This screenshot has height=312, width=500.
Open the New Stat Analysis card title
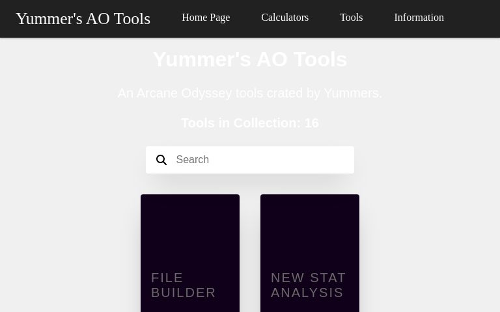309,285
